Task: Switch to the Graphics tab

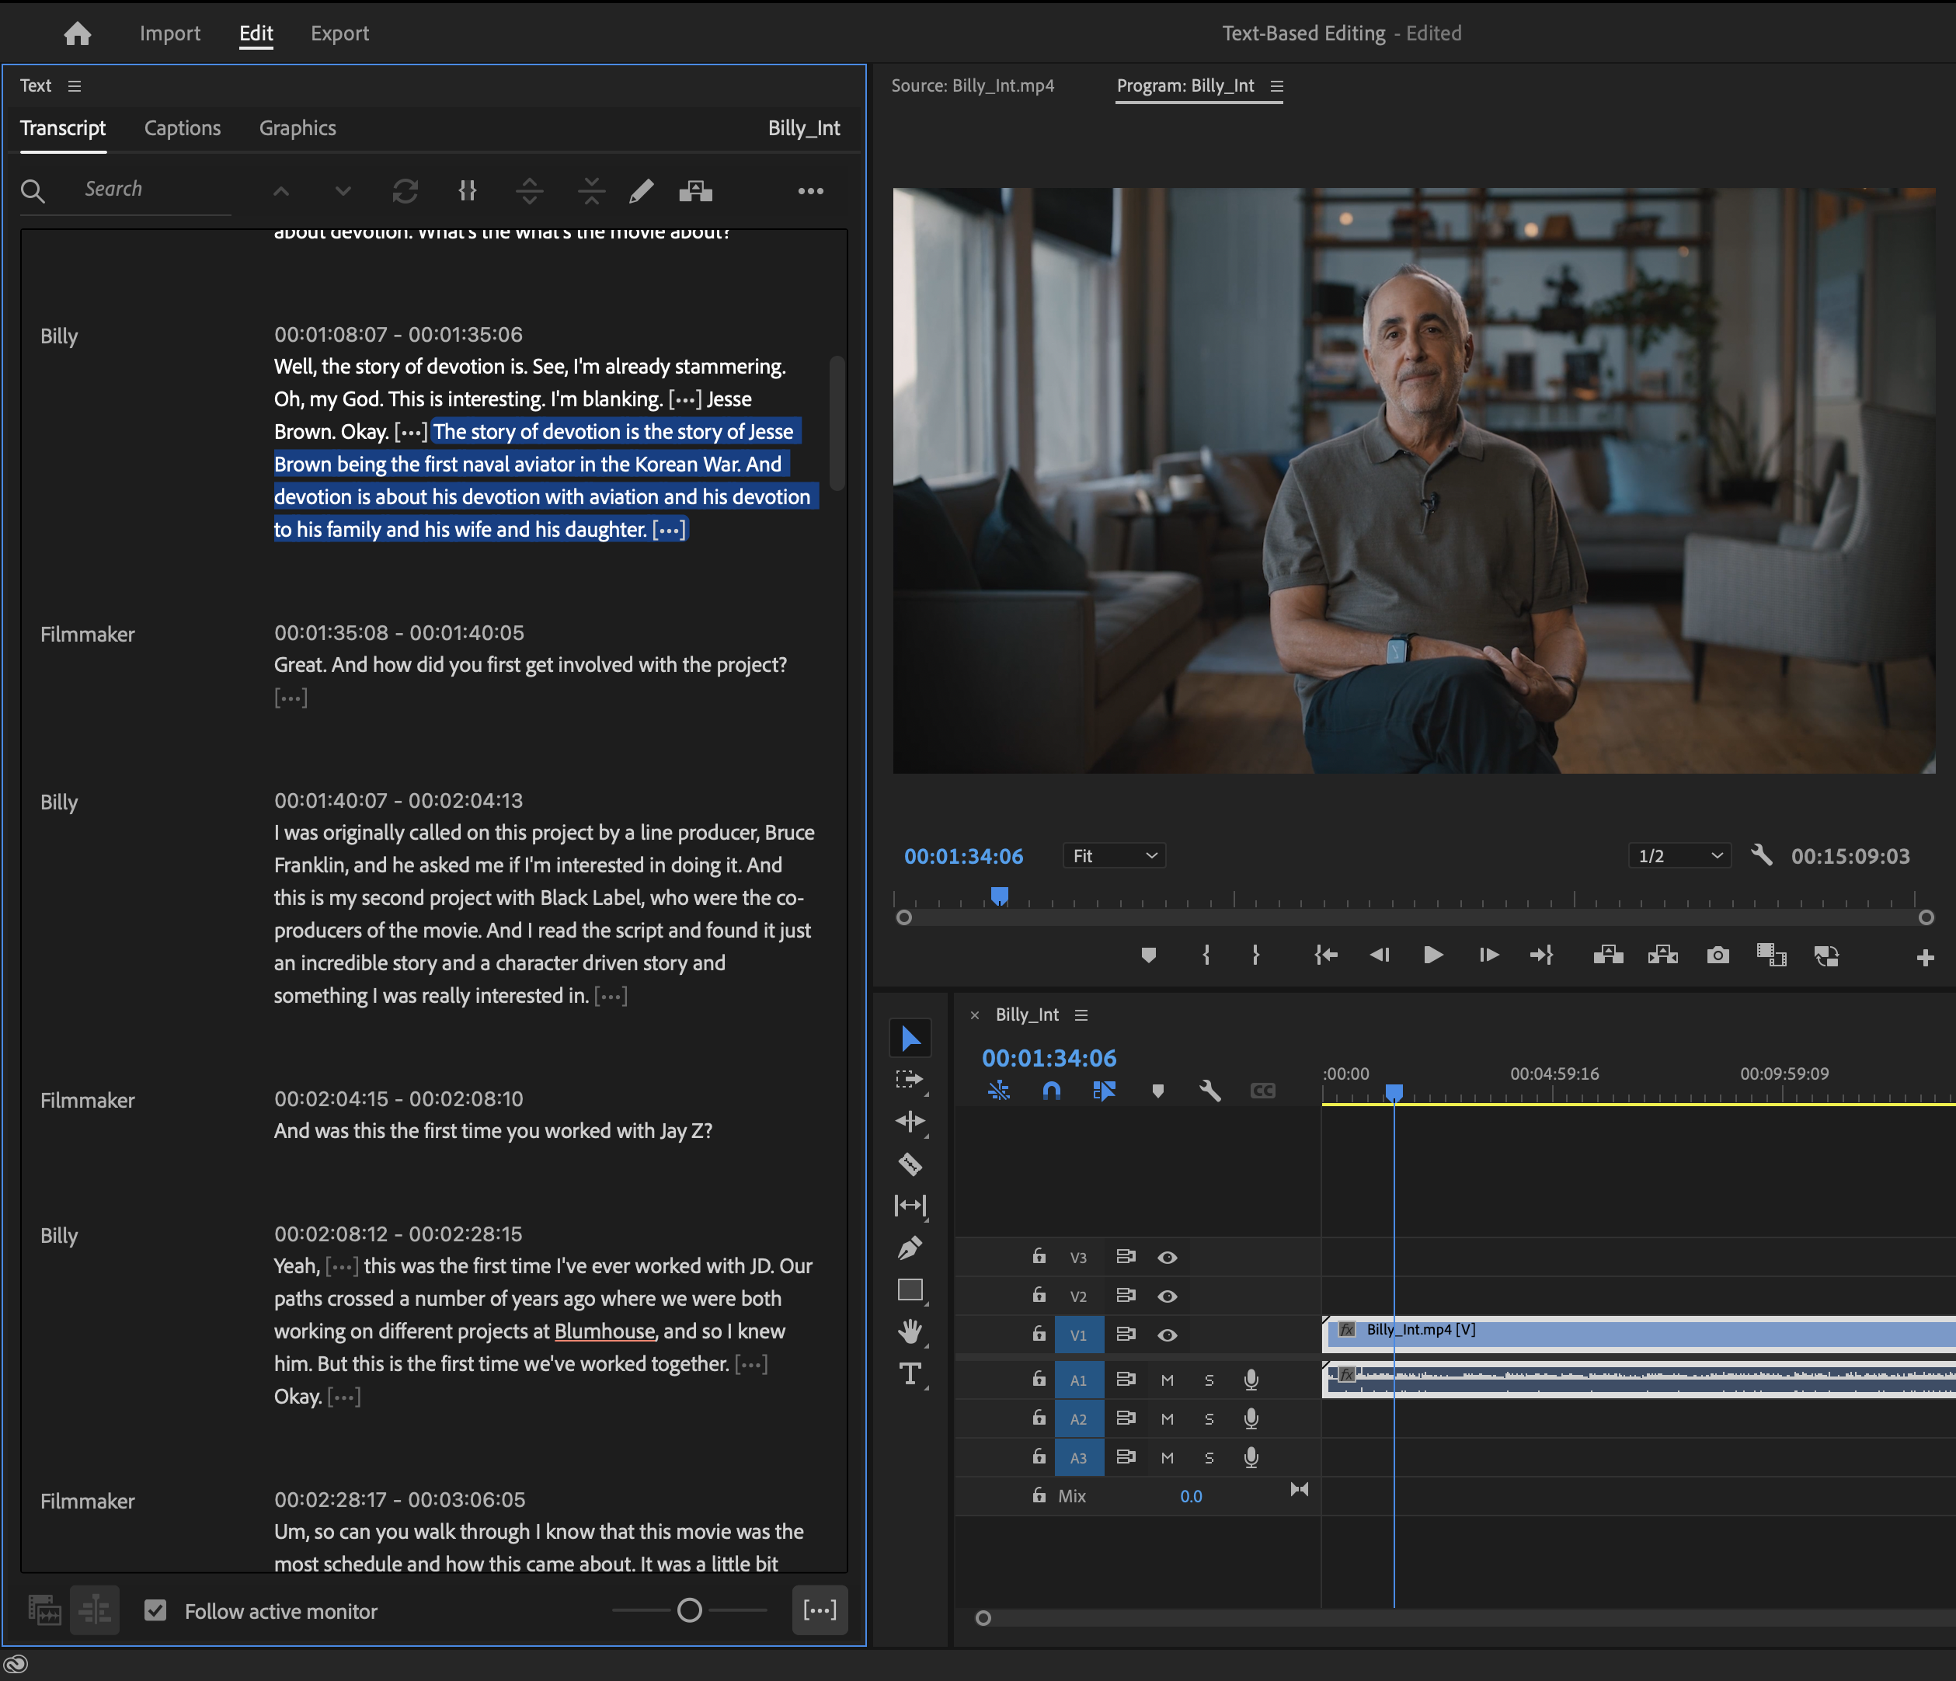Action: tap(296, 127)
